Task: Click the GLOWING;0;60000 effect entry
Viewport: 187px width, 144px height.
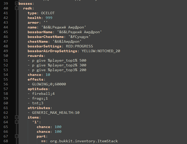Action: (x=49, y=84)
